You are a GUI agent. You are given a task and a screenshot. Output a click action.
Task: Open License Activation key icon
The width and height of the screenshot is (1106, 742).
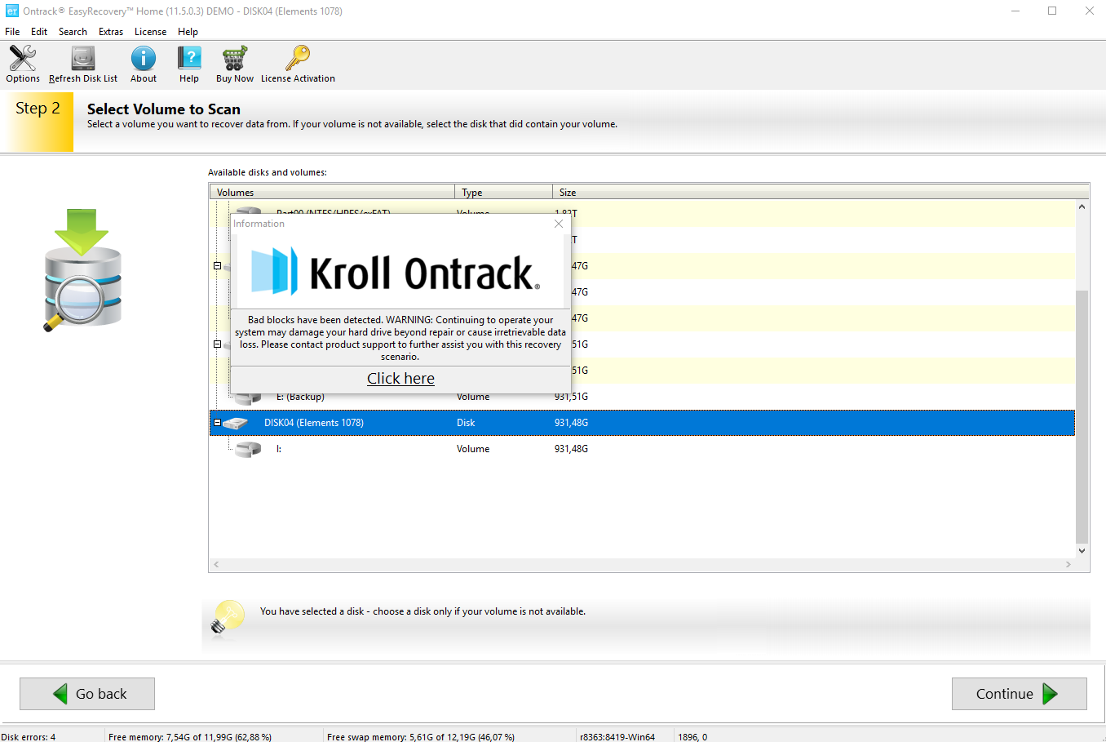(298, 64)
